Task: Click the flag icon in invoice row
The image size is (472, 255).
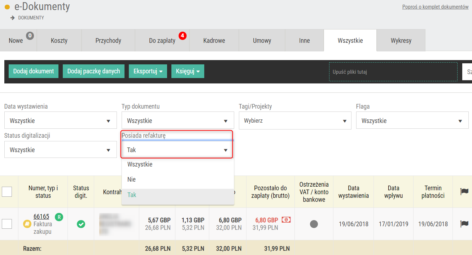Action: coord(464,224)
